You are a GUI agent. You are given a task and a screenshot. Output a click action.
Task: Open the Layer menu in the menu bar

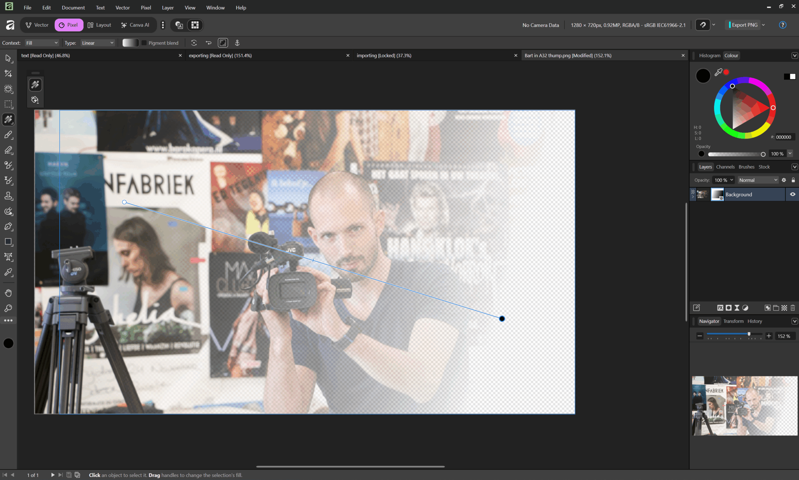click(x=167, y=7)
